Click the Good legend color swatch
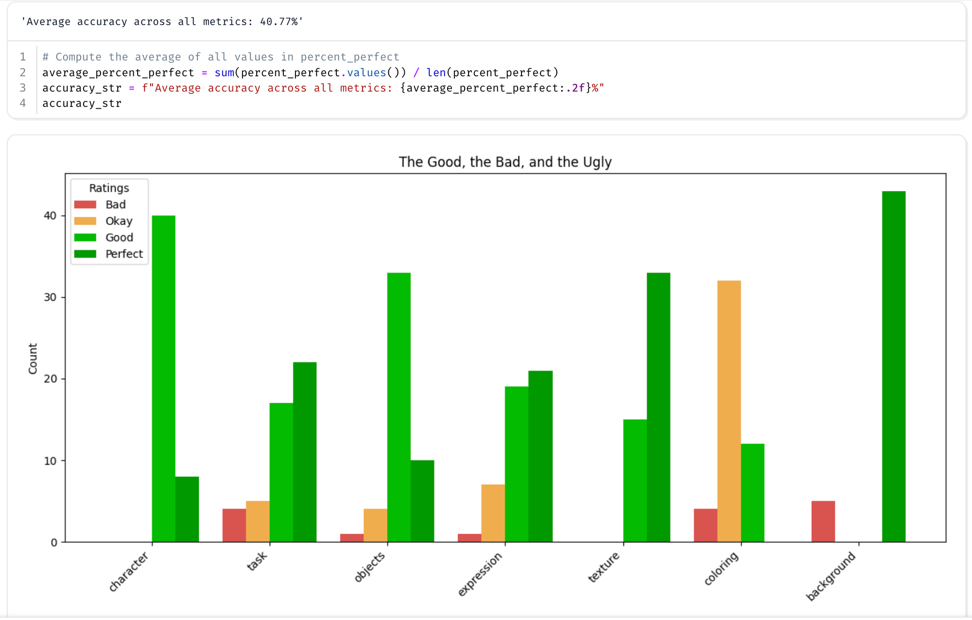 (x=85, y=238)
